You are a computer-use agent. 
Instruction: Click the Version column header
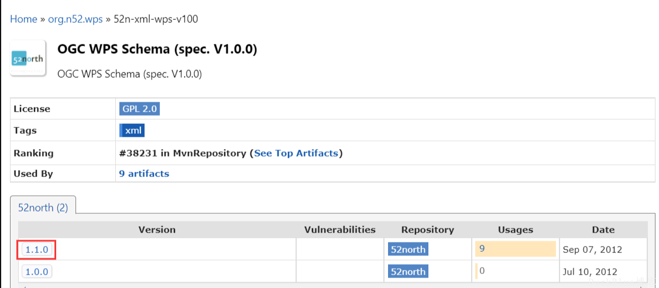tap(157, 230)
